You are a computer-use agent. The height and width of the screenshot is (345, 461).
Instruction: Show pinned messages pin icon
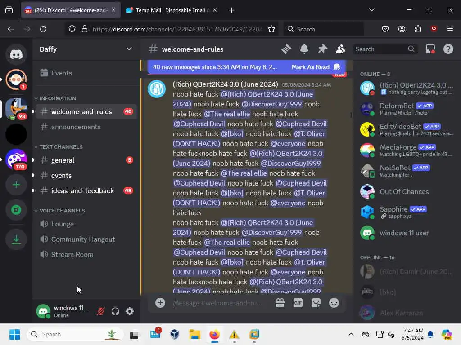322,49
